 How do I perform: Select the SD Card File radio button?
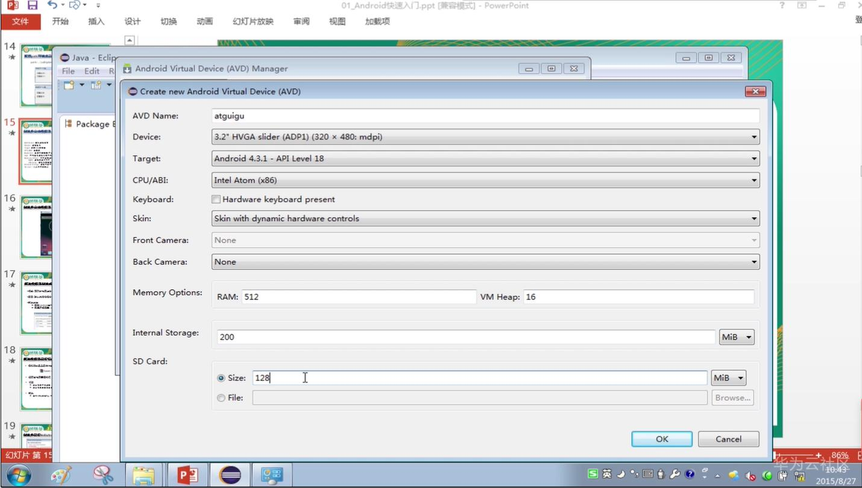pyautogui.click(x=221, y=398)
